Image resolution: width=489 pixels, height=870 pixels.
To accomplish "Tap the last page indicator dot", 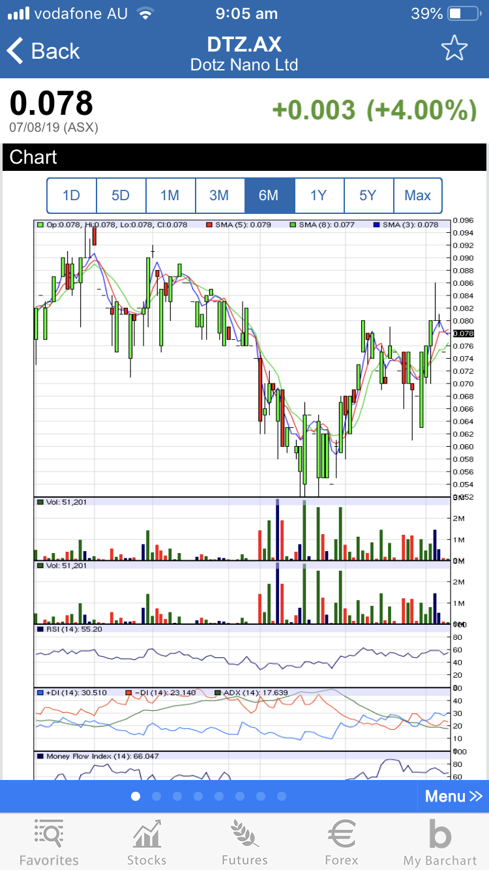I will tap(282, 796).
